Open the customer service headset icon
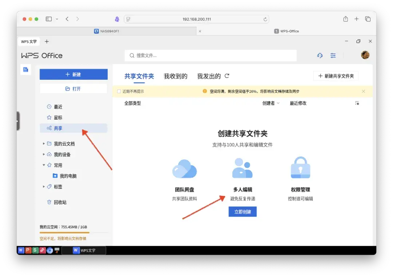This screenshot has height=277, width=393. [x=319, y=55]
